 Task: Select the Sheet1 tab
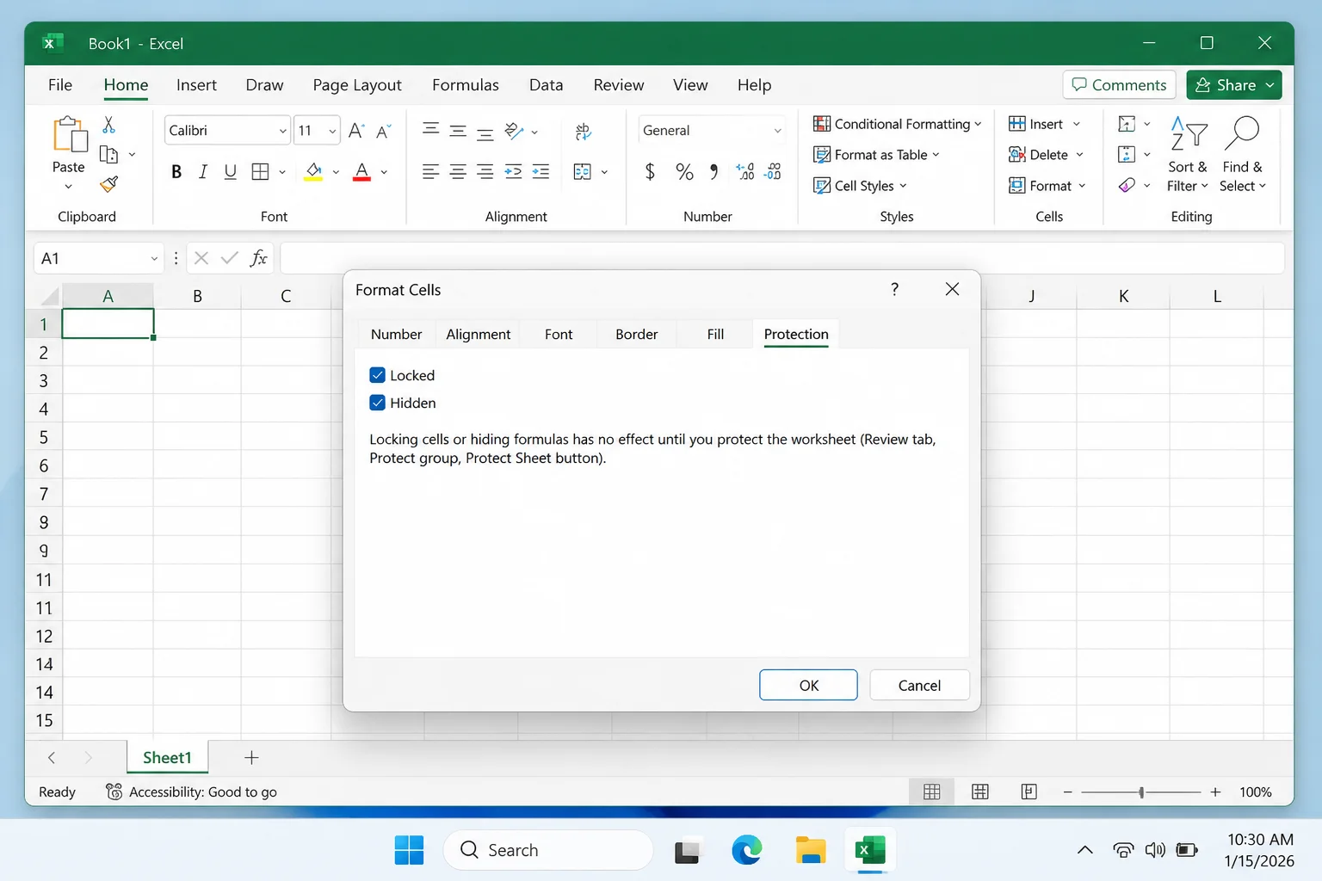(x=167, y=757)
